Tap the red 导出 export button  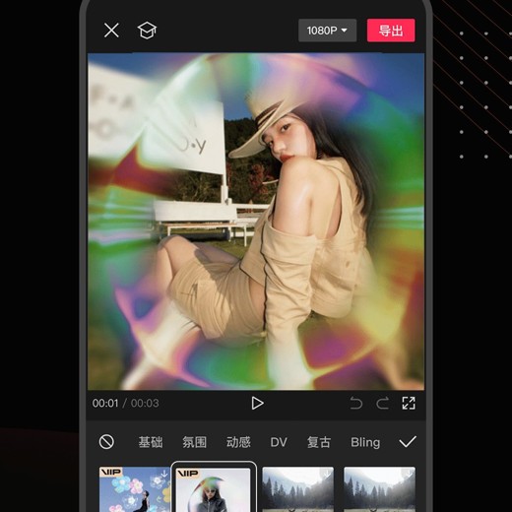pyautogui.click(x=391, y=31)
